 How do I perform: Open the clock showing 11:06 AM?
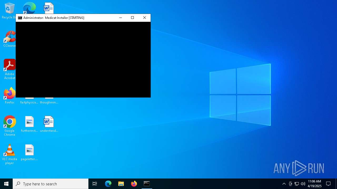point(315,184)
